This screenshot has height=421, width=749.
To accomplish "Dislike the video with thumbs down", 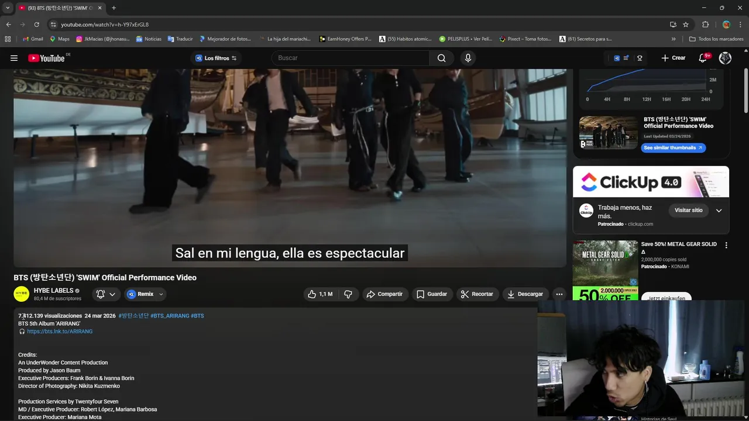I will coord(348,294).
